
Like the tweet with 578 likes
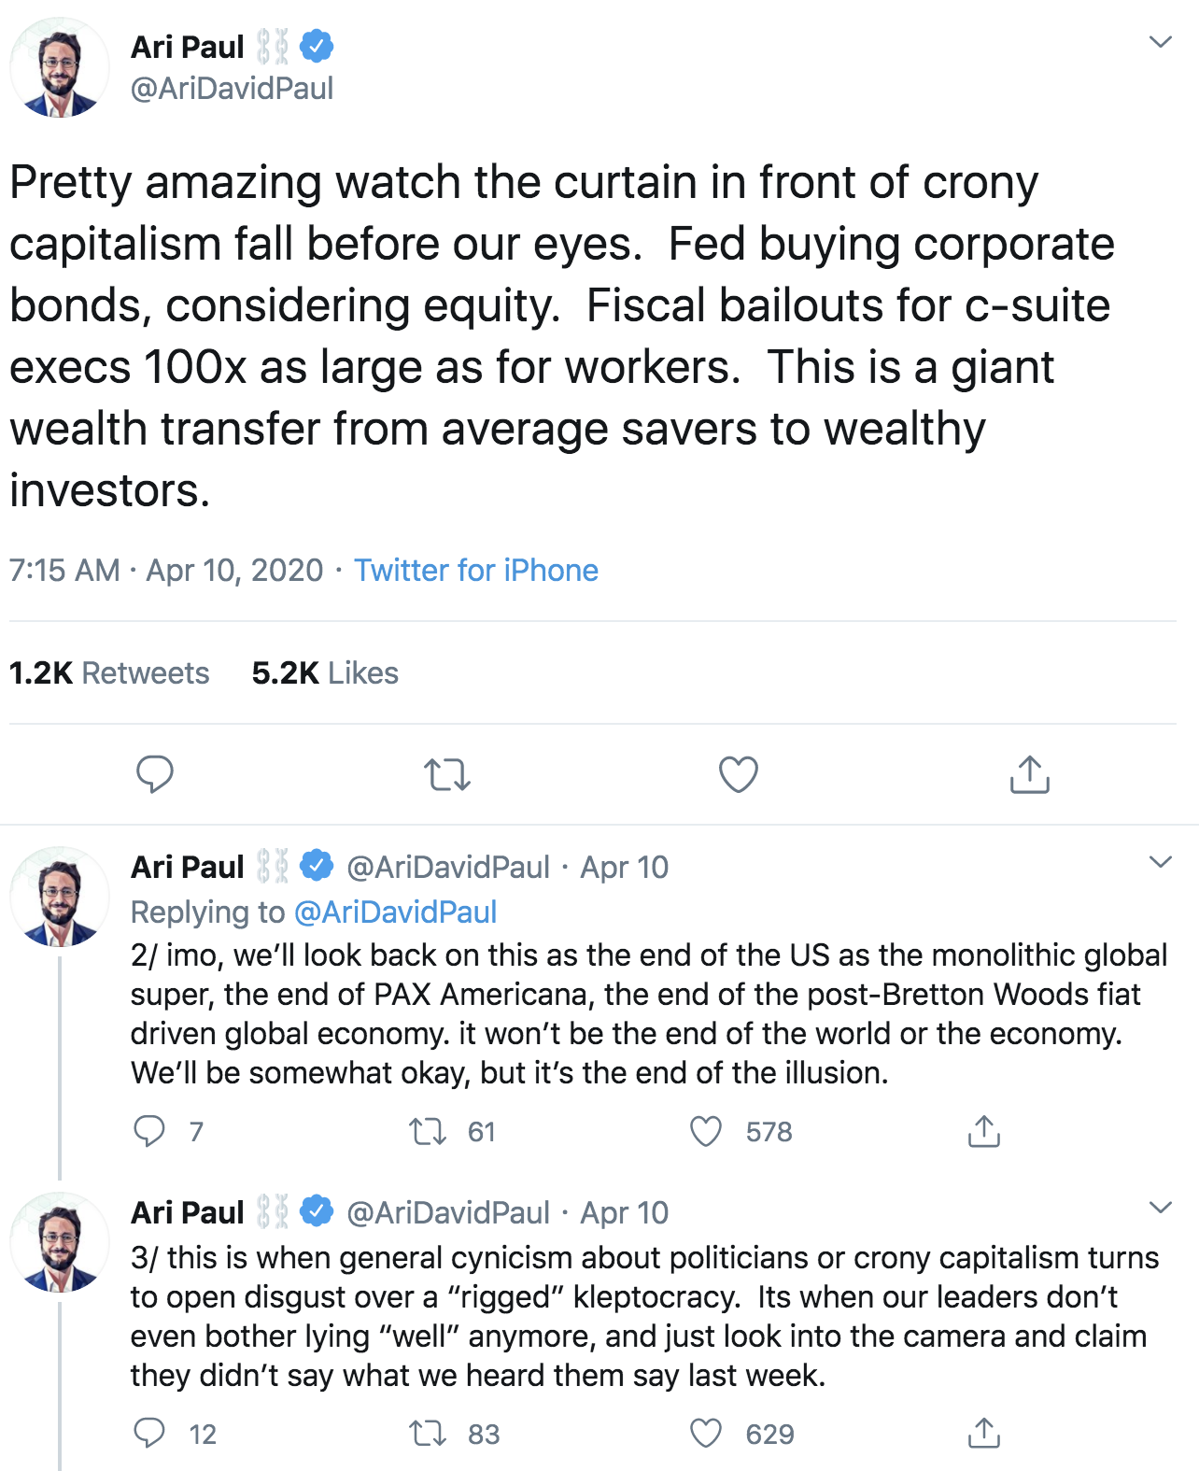(706, 1131)
